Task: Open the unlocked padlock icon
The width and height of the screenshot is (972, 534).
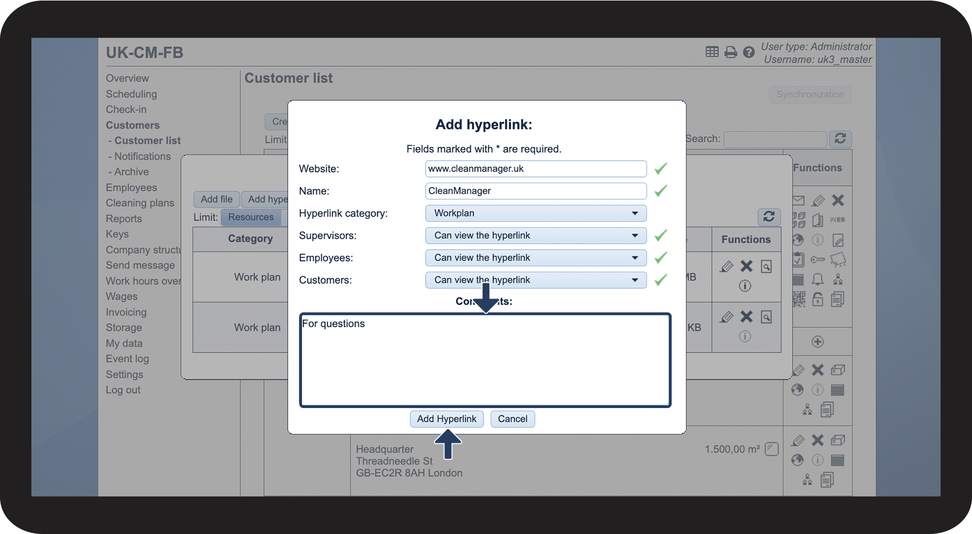Action: point(818,299)
